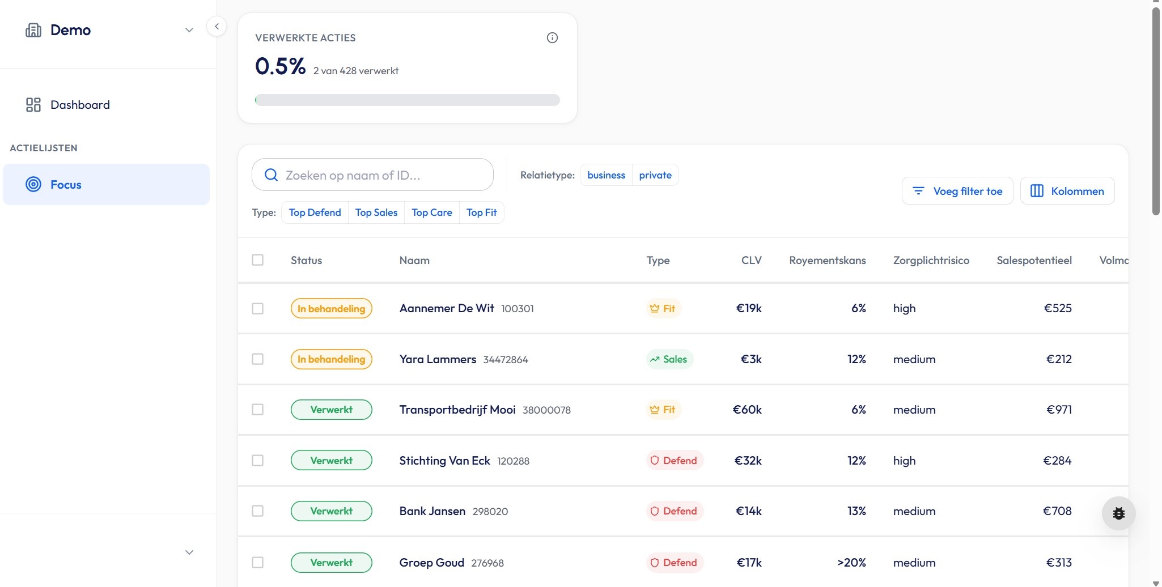Click the Dashboard grid icon
This screenshot has height=587, width=1162.
[x=33, y=105]
